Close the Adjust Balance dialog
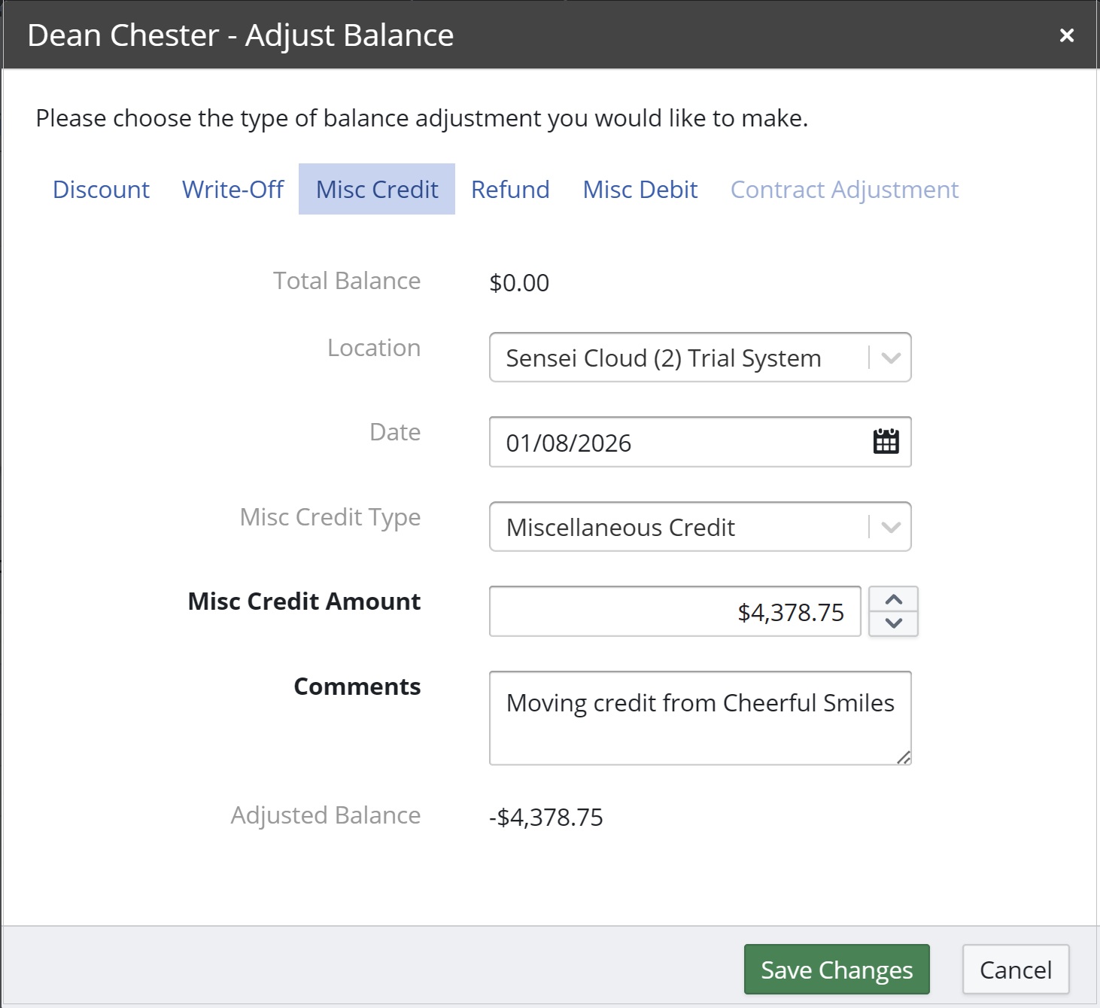This screenshot has height=1008, width=1100. click(1066, 35)
